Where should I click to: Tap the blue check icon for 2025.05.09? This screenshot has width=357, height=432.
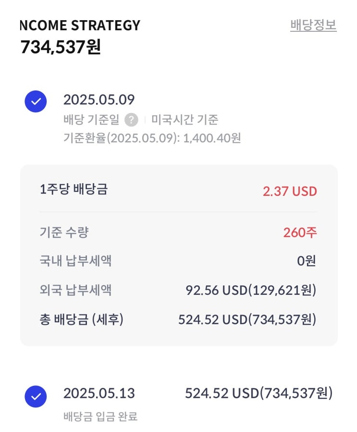[36, 102]
